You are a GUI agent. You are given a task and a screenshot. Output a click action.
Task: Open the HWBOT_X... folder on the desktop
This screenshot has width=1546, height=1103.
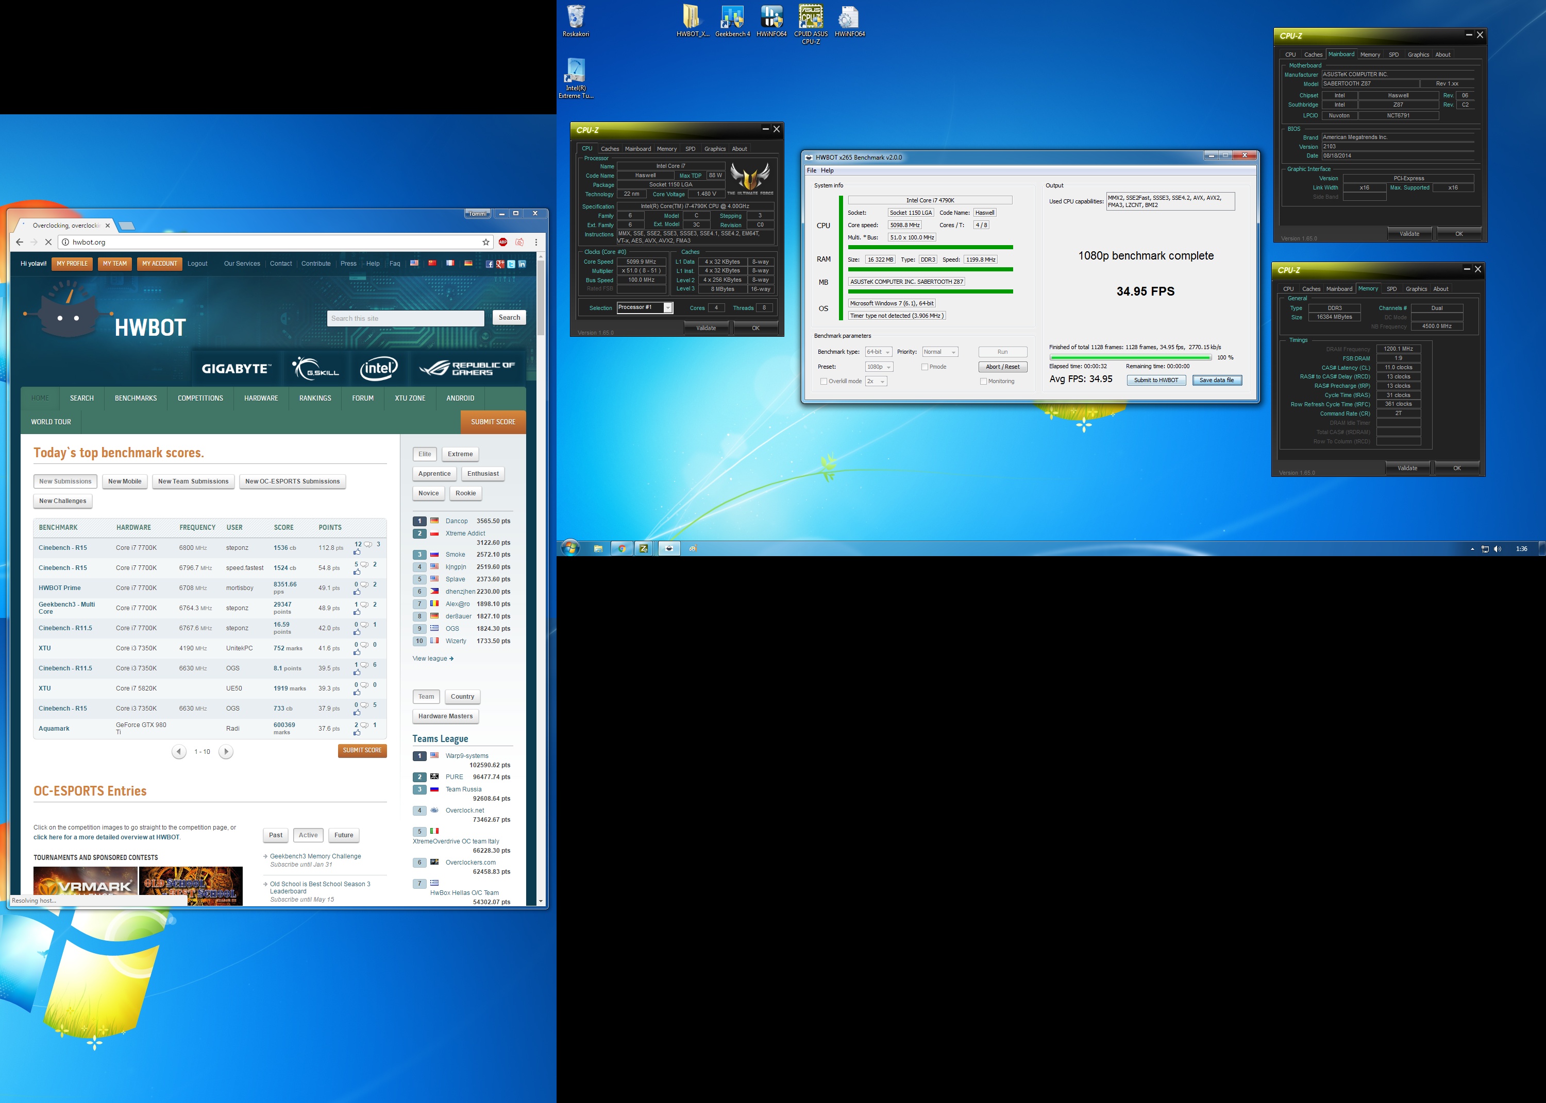pyautogui.click(x=692, y=21)
